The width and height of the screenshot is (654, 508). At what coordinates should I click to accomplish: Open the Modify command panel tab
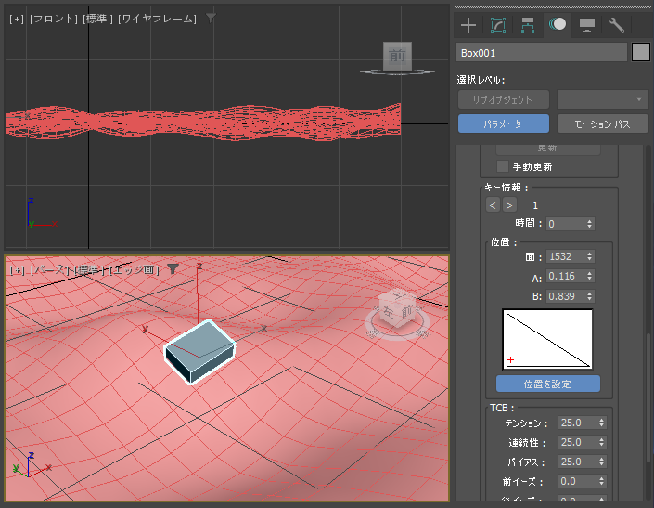tap(498, 25)
